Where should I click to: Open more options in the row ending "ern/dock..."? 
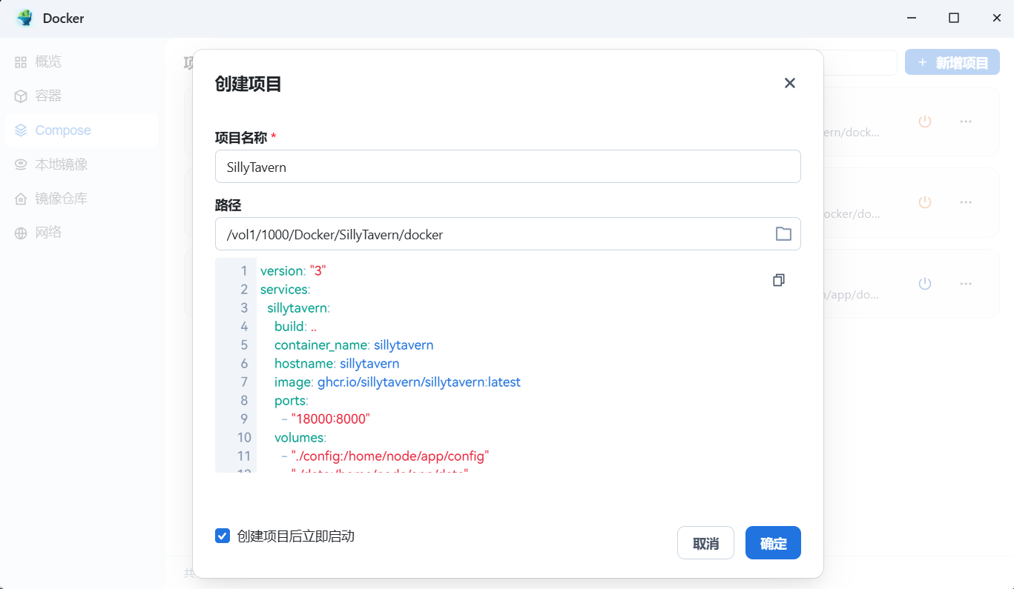[966, 122]
